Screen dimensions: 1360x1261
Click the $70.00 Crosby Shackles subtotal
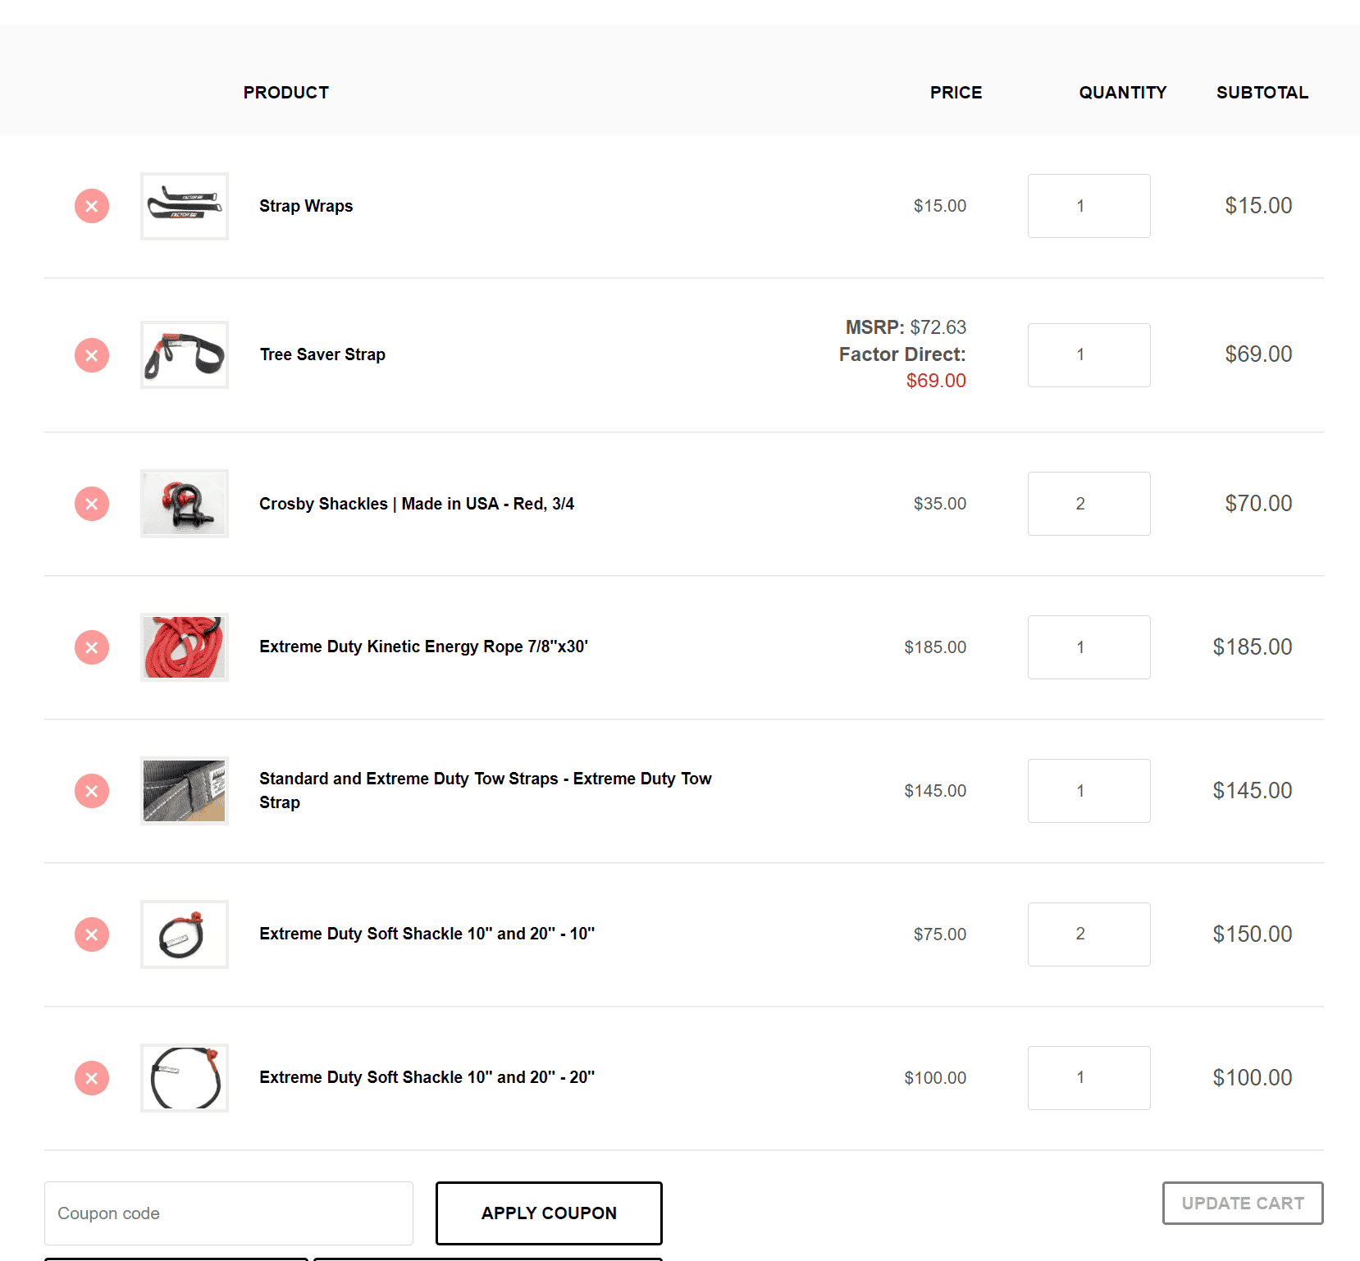(1258, 504)
